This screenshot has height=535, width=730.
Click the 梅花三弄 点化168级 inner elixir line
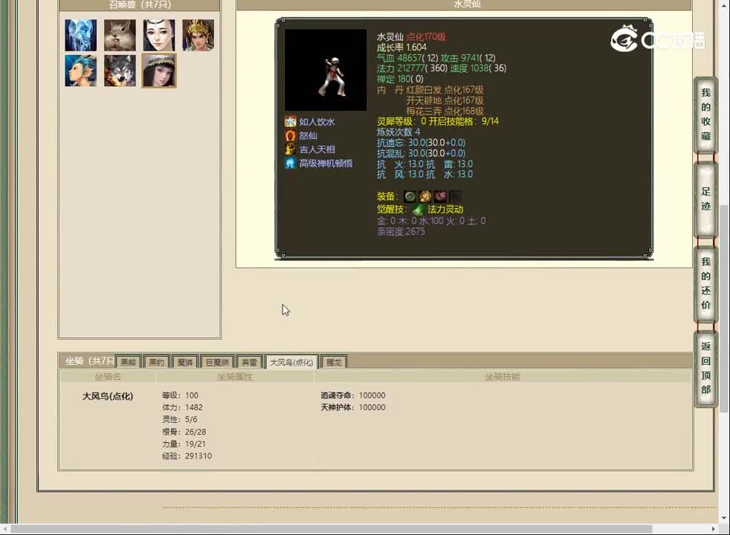(x=445, y=111)
